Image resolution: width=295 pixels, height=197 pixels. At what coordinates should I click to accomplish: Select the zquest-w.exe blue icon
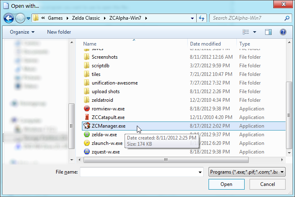[87, 151]
